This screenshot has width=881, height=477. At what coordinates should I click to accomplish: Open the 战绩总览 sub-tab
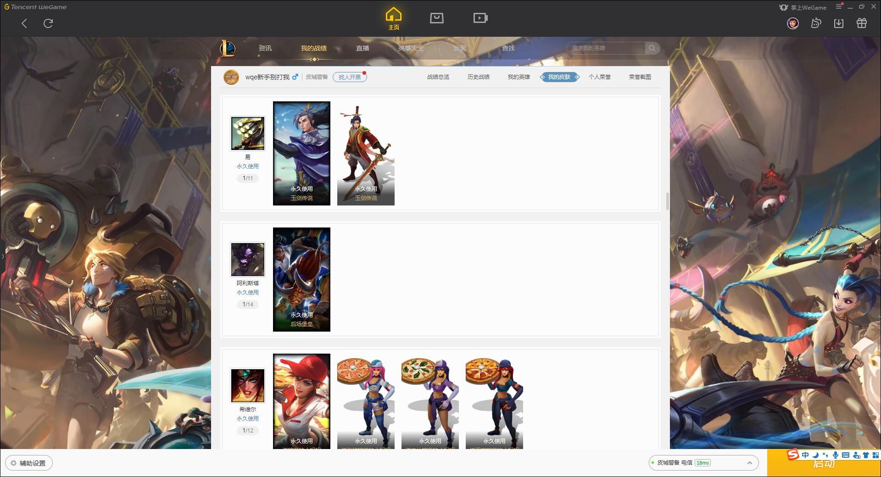(438, 77)
